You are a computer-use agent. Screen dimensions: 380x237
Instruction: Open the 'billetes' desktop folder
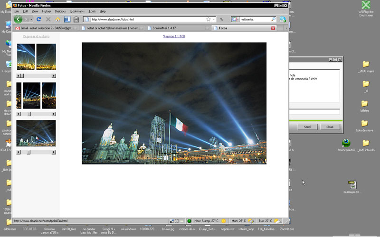click(365, 103)
